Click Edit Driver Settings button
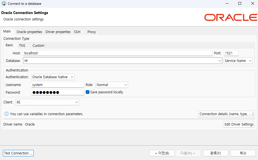The width and height of the screenshot is (258, 160). (x=239, y=124)
